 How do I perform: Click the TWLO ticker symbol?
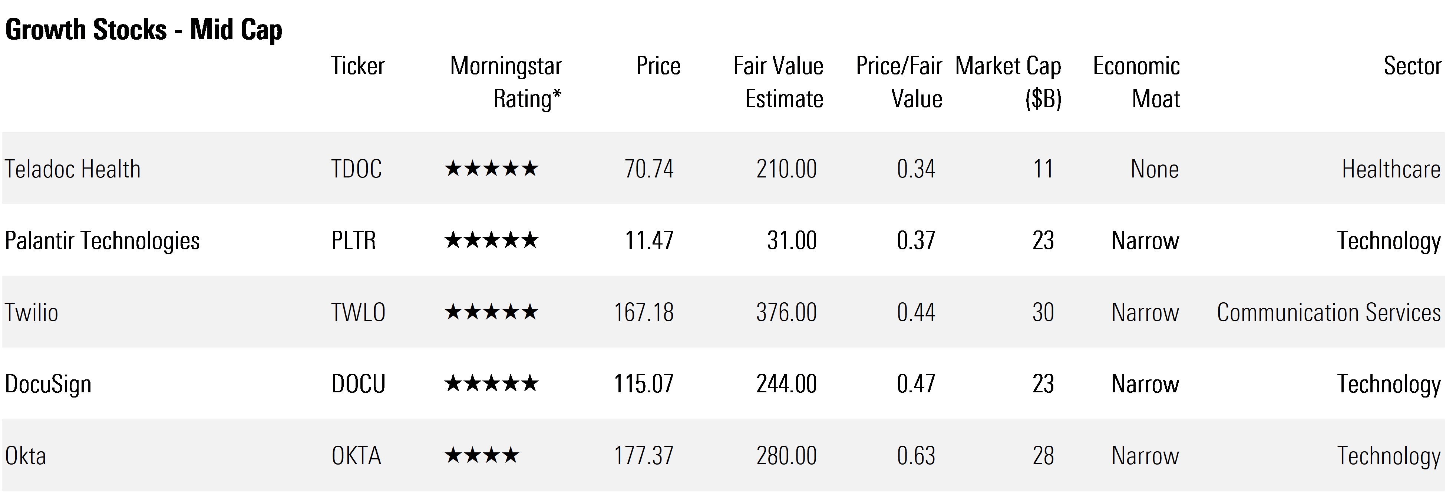point(358,312)
